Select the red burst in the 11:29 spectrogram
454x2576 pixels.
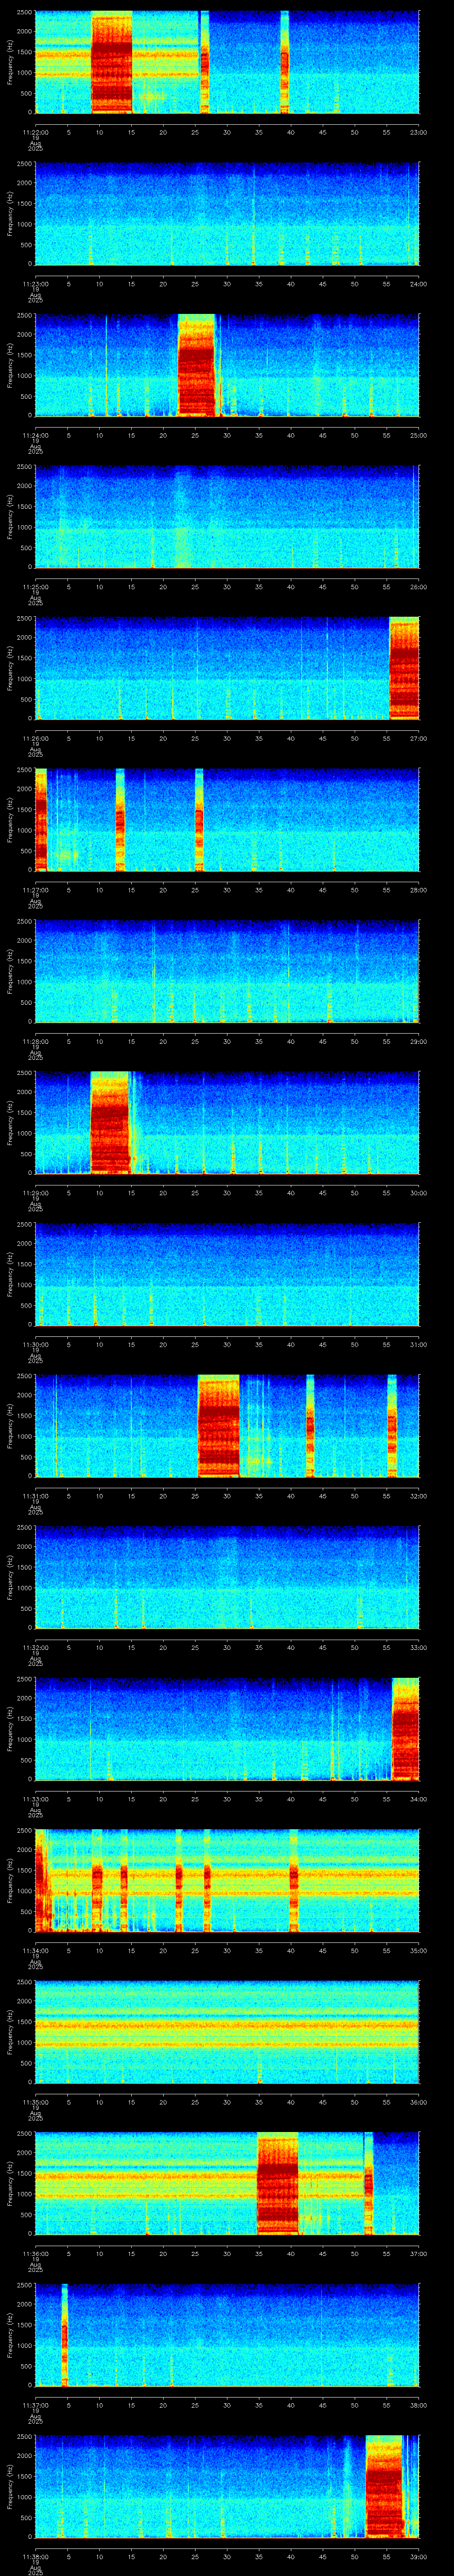click(110, 1123)
